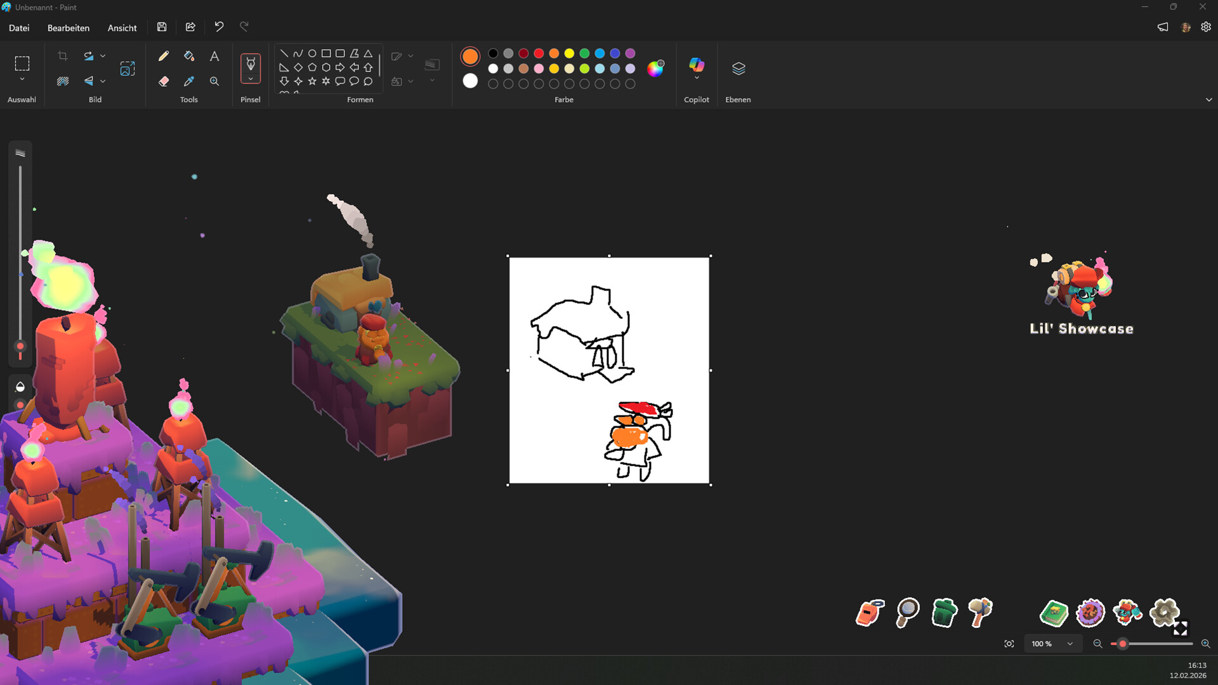Select the Magnifier tool
The image size is (1218, 685).
[214, 81]
